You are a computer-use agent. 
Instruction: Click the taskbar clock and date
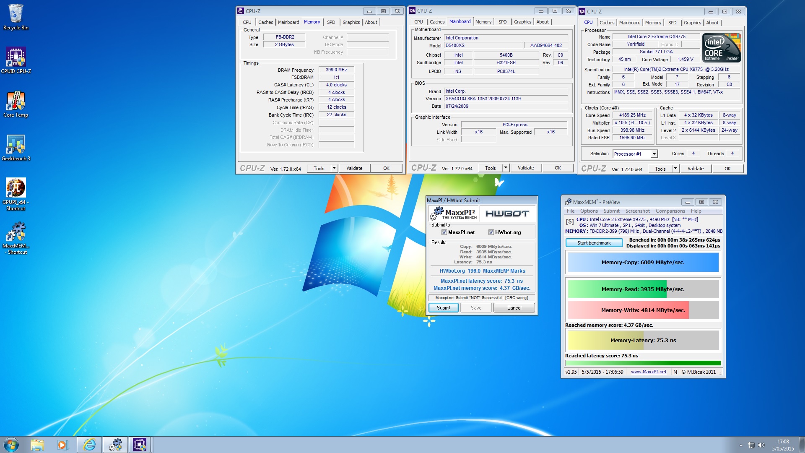(x=783, y=445)
